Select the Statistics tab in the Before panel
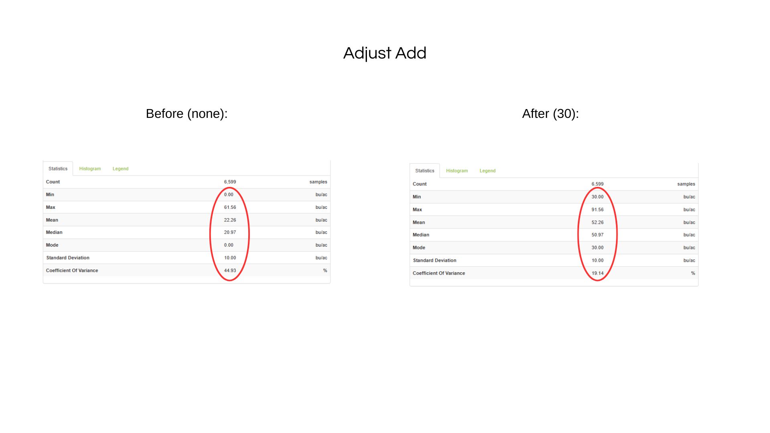This screenshot has width=770, height=433. [58, 169]
